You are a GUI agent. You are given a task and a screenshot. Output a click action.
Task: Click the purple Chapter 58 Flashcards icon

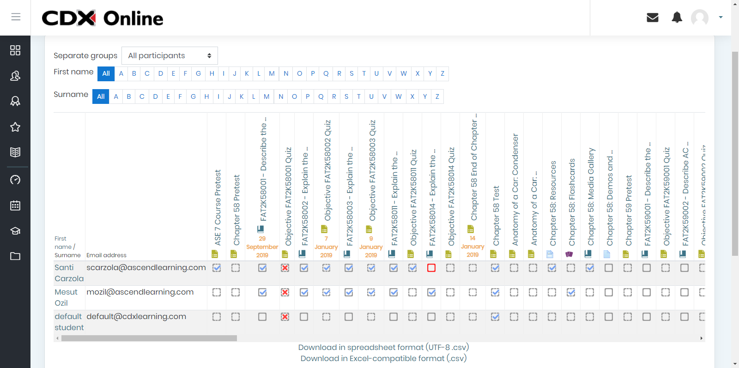pos(569,254)
